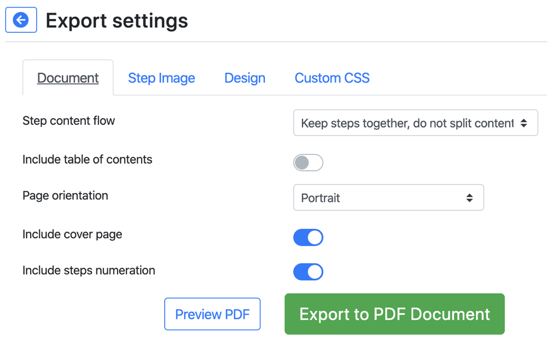
Task: Open the Step Image tab
Action: 161,78
